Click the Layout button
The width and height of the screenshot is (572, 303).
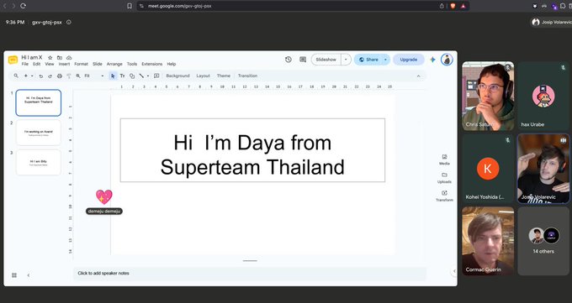click(x=204, y=76)
